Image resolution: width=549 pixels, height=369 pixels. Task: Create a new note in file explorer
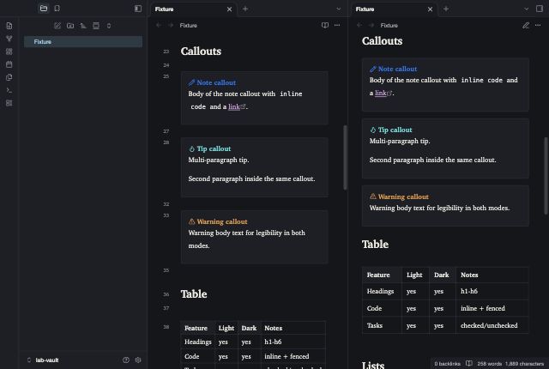(57, 26)
